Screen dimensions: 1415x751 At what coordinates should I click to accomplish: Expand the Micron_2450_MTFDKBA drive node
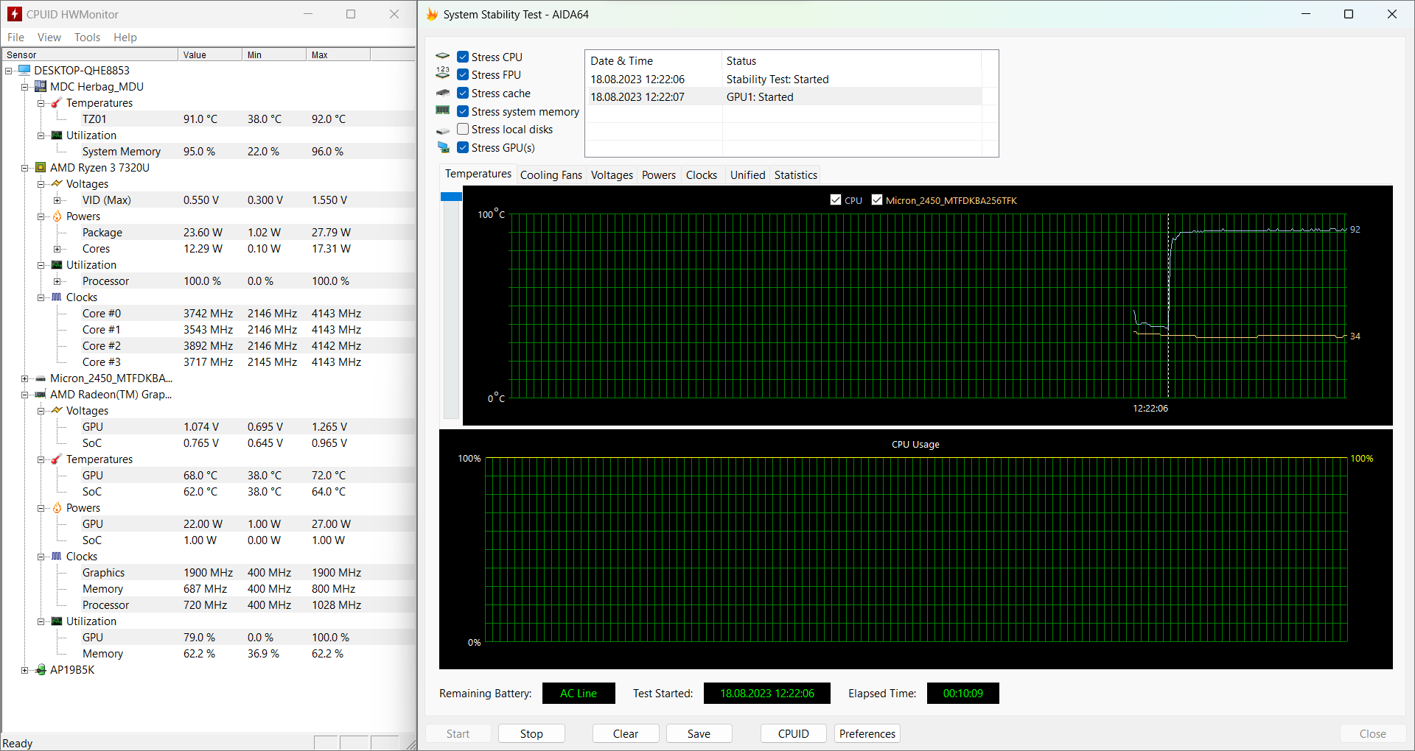(x=25, y=378)
